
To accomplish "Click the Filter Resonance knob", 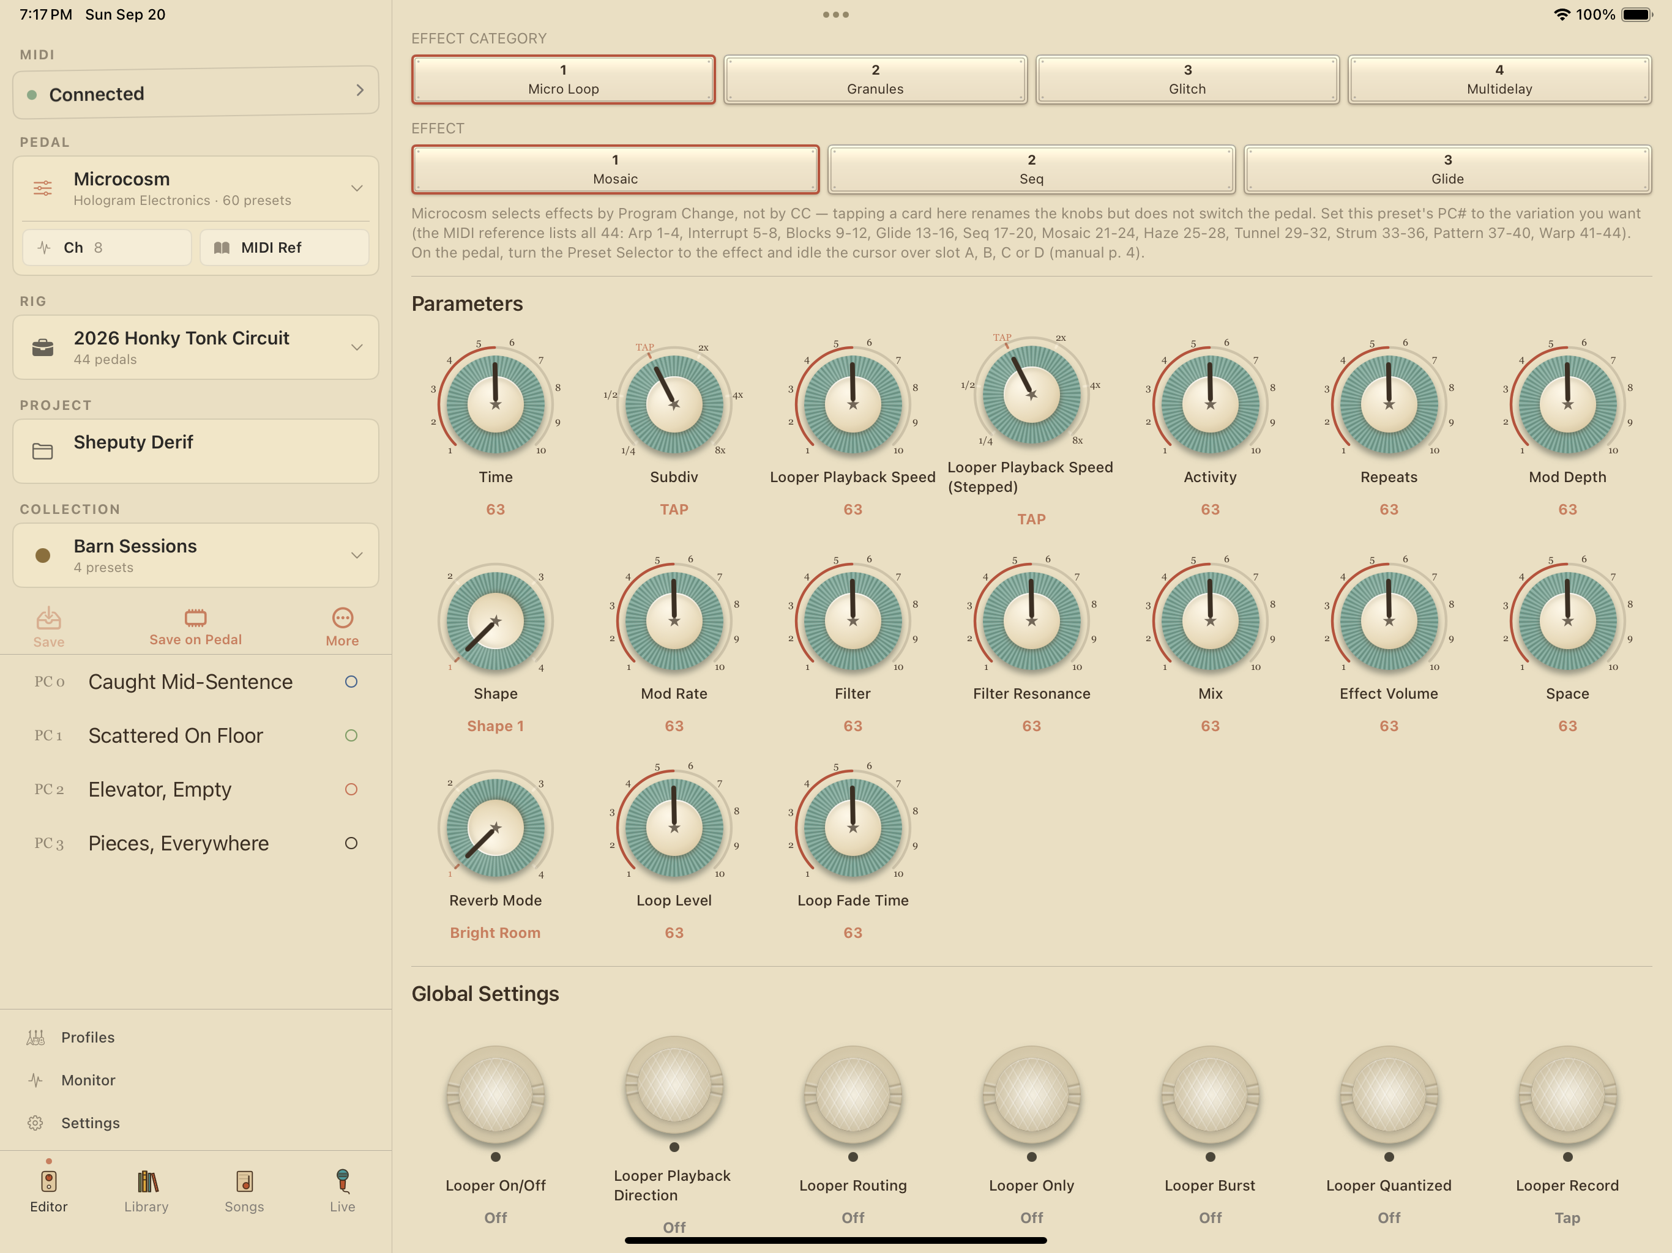I will pyautogui.click(x=1032, y=621).
